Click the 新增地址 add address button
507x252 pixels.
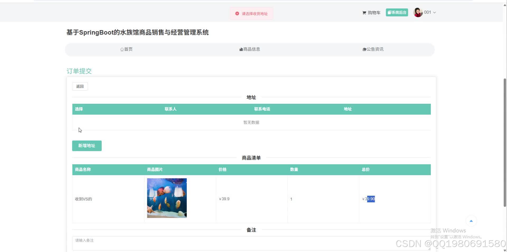(x=87, y=146)
